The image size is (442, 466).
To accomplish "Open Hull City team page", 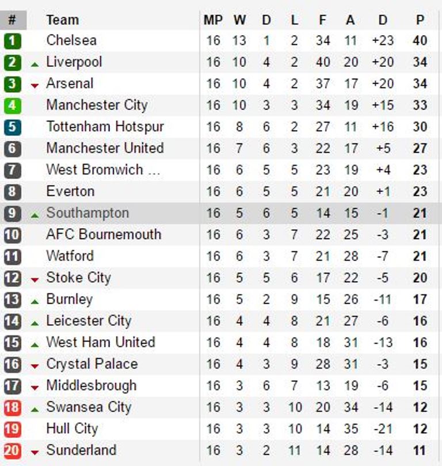I will coord(72,429).
